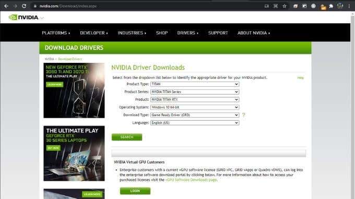Open the Operating System dropdown
Image resolution: width=355 pixels, height=199 pixels.
(x=195, y=107)
